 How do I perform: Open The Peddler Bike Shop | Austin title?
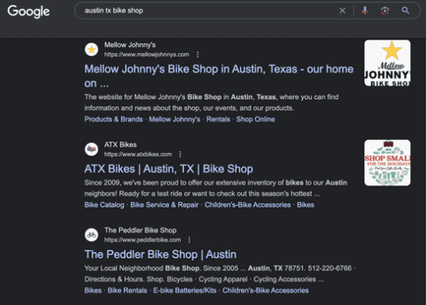(x=160, y=255)
